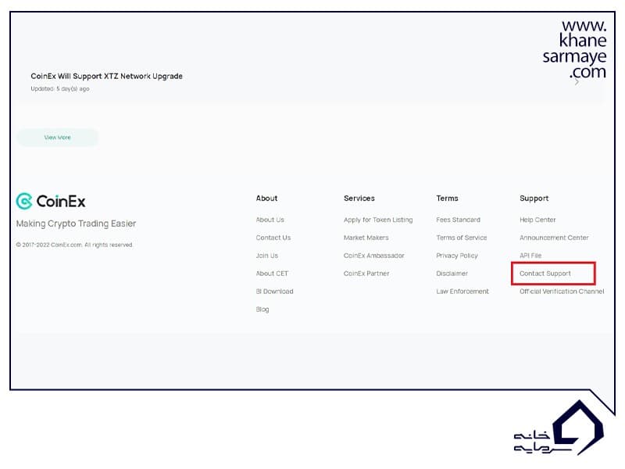Open the Disclaimer link

(452, 274)
